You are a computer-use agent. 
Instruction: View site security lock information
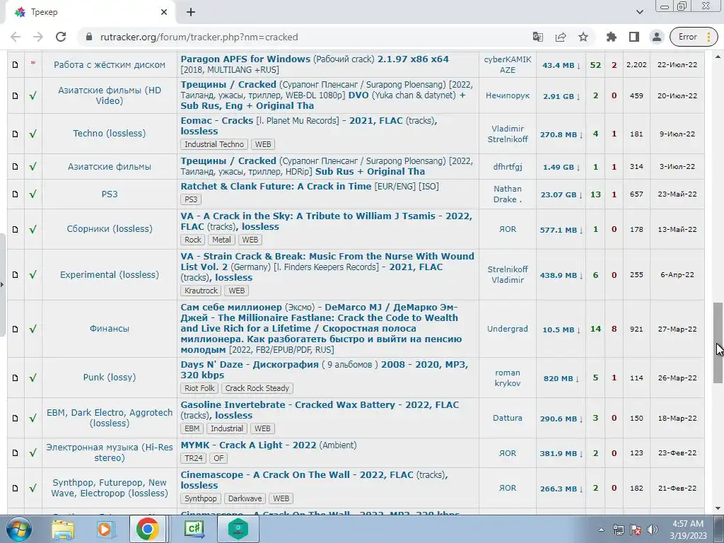coord(89,37)
